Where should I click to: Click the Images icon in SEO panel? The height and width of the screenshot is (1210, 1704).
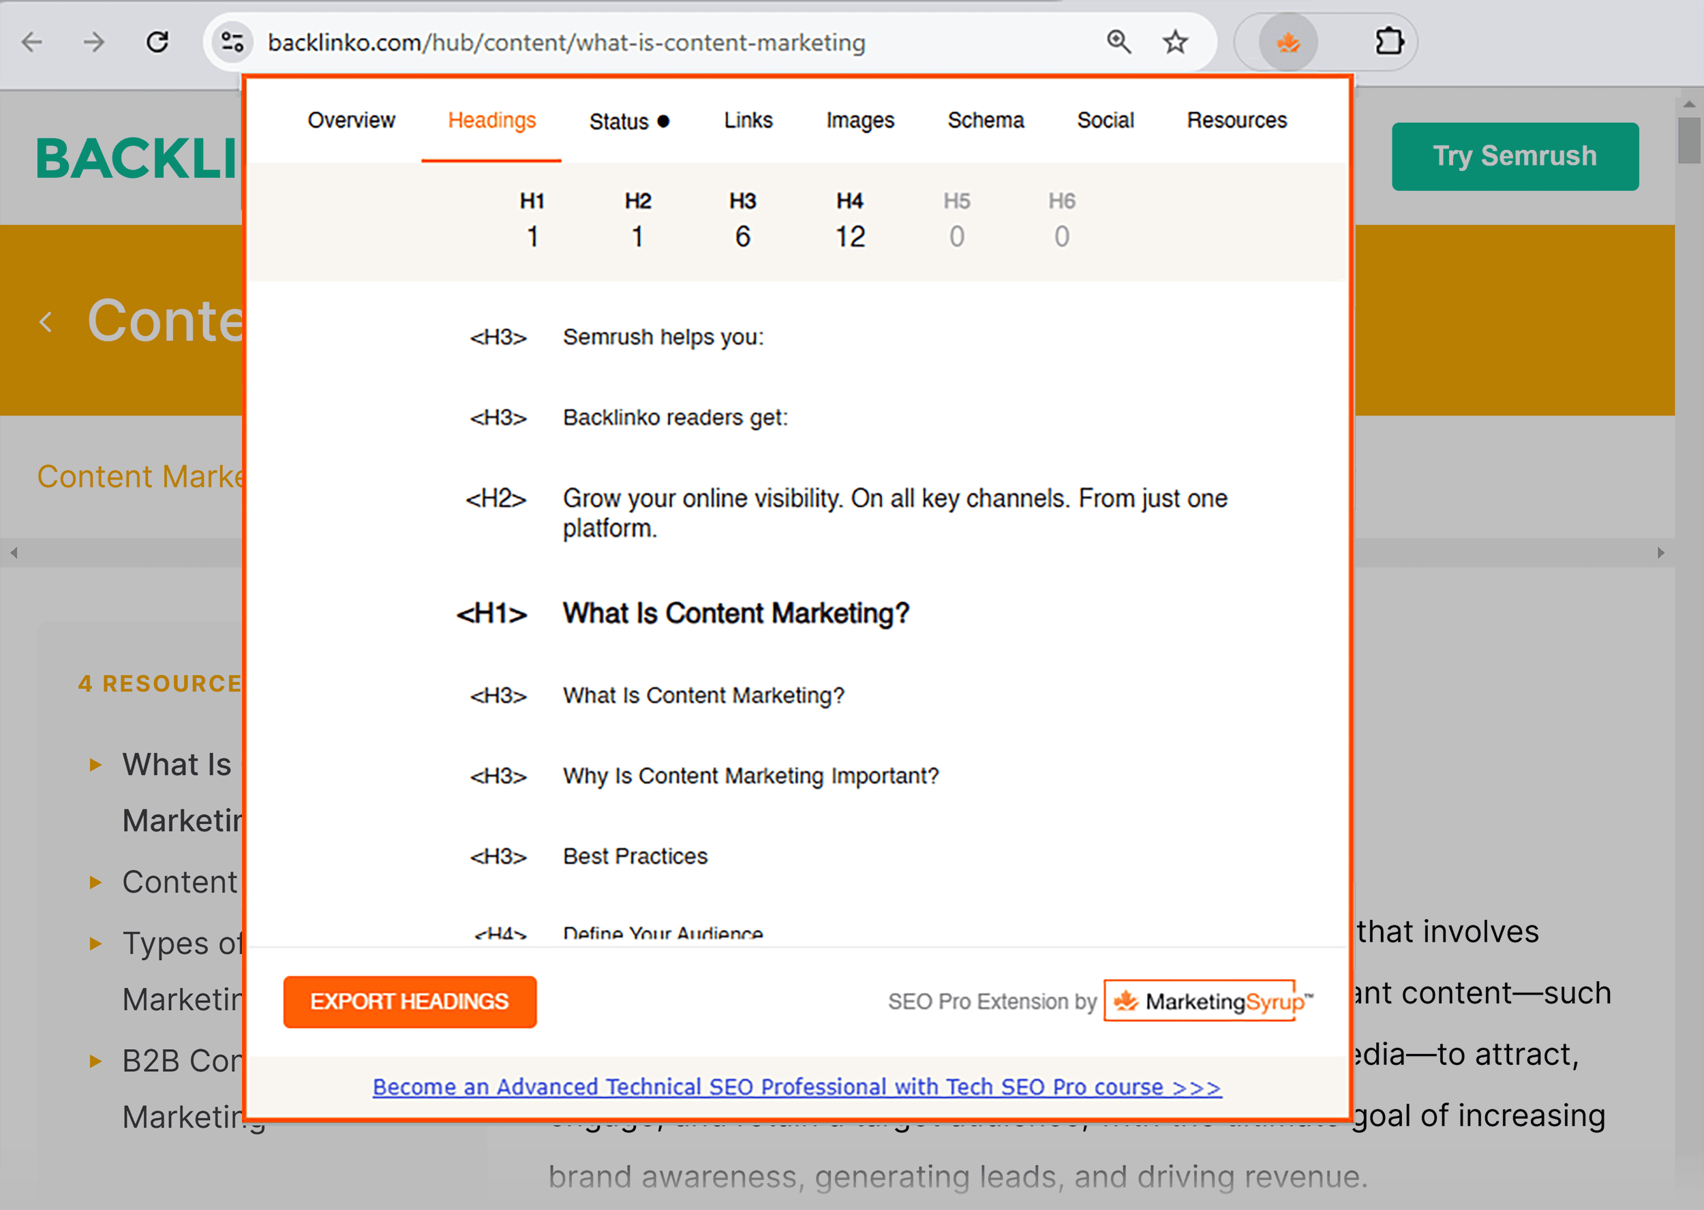click(x=860, y=119)
